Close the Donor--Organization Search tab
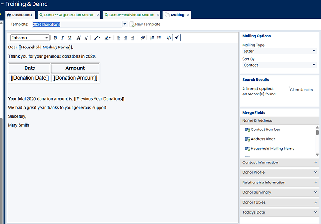 (98, 15)
